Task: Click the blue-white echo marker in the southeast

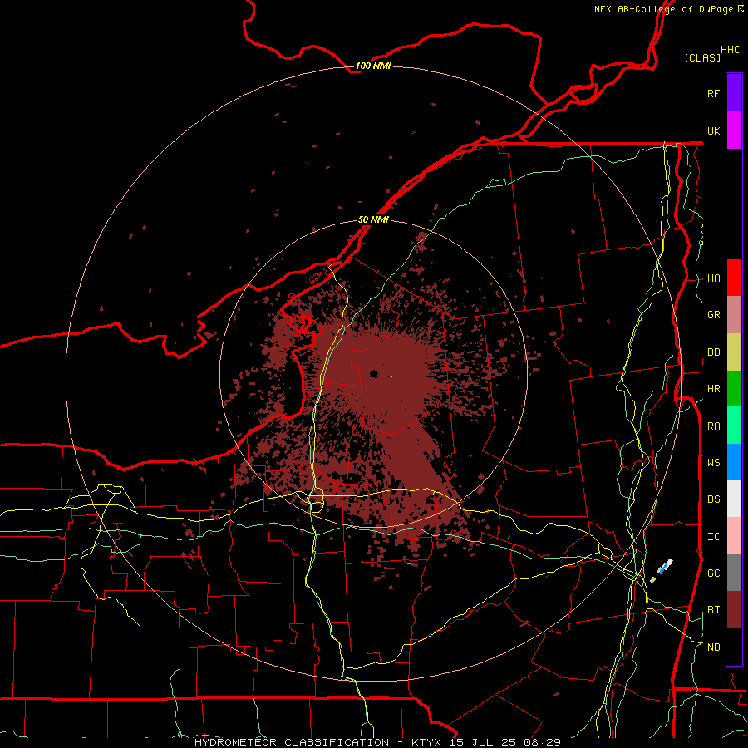Action: click(664, 567)
